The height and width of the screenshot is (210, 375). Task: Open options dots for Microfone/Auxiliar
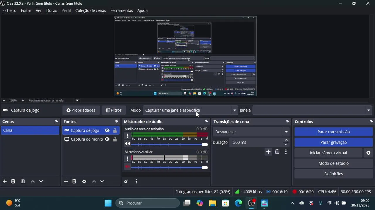pos(127,159)
